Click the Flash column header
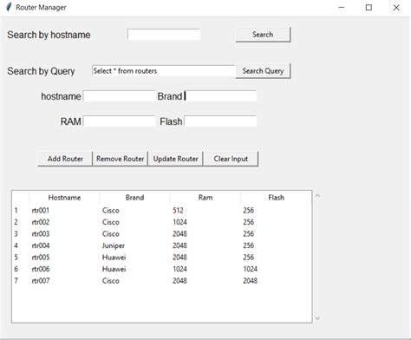 point(276,198)
